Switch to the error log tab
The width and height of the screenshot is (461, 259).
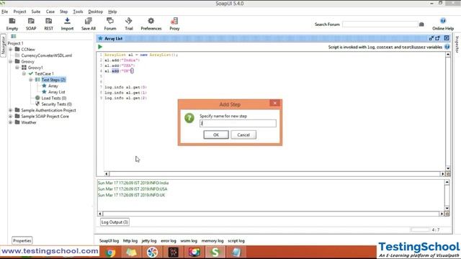[169, 241]
